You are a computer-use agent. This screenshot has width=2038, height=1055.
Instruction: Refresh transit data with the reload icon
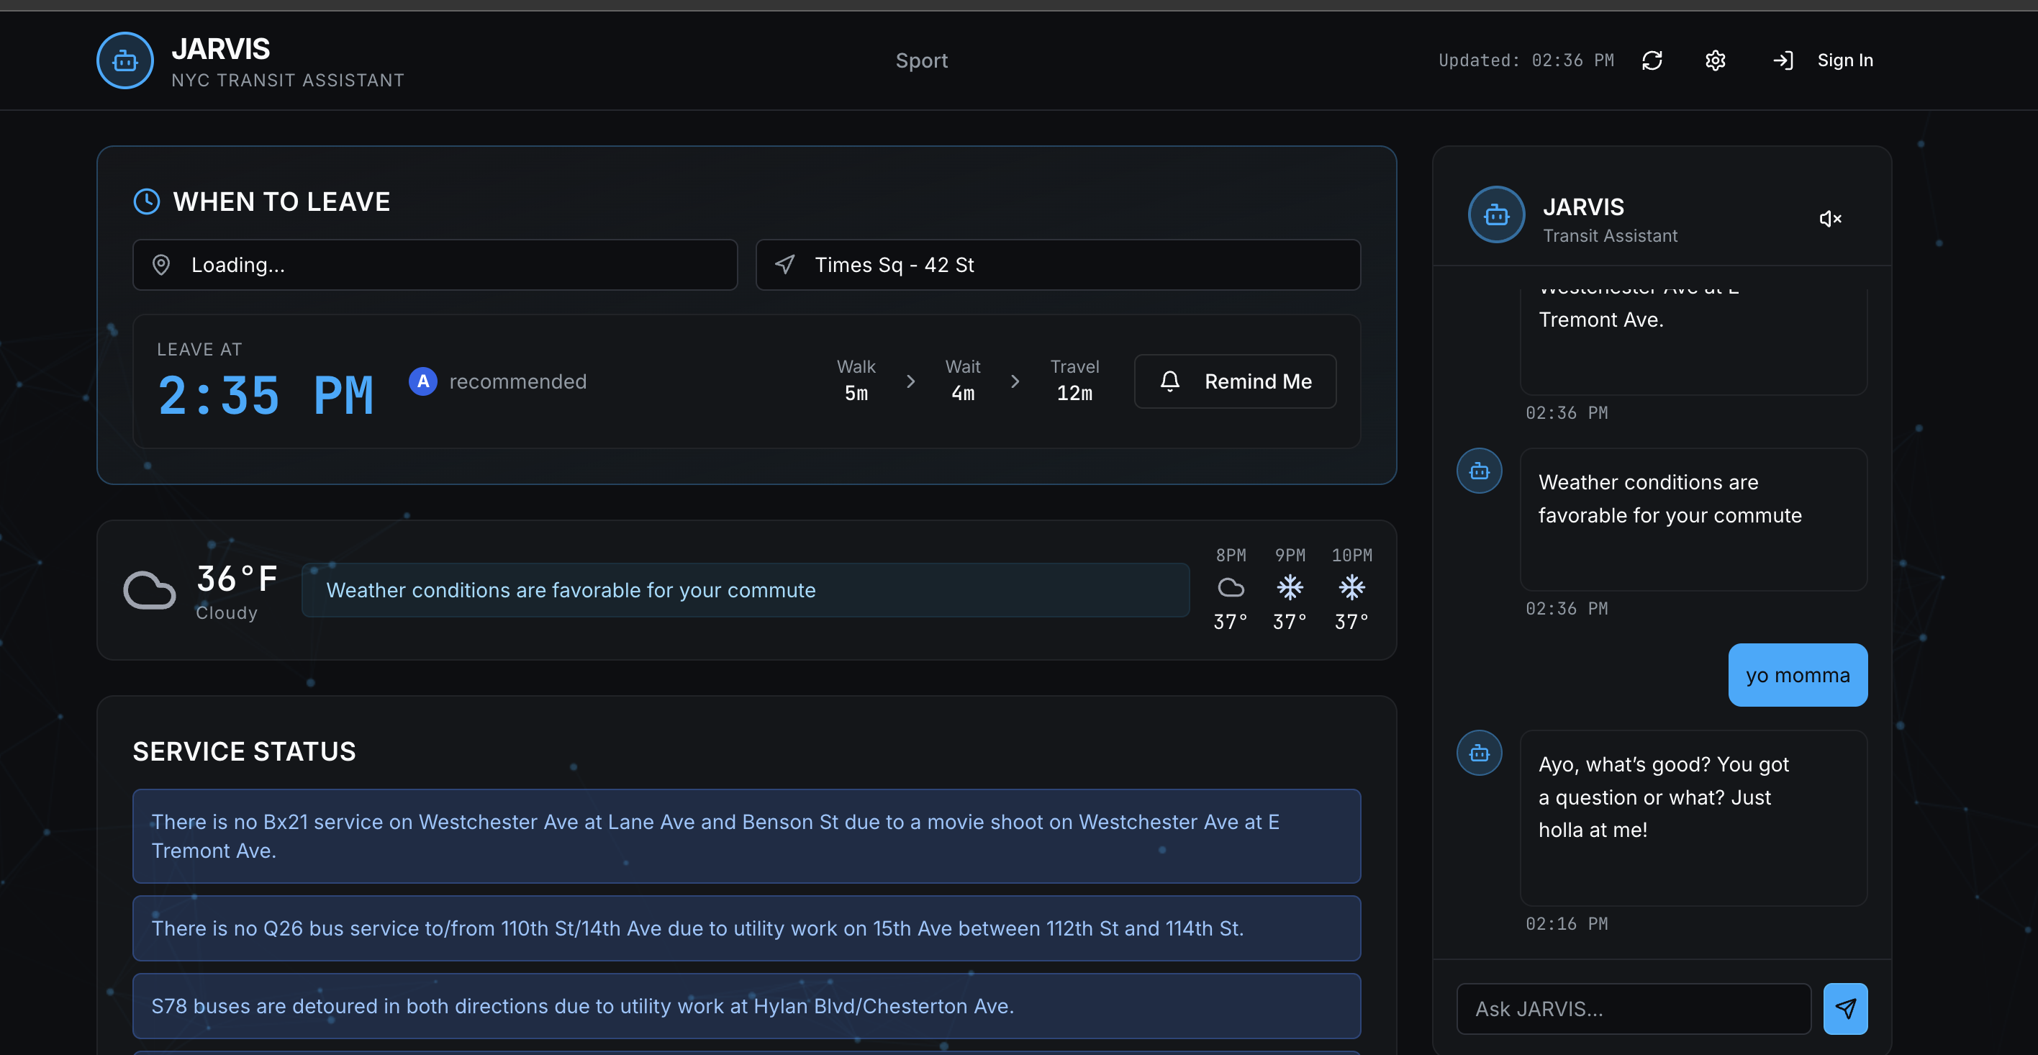(1652, 60)
